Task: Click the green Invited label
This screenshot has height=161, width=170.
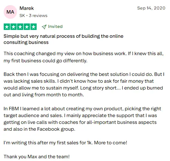Action: [x=55, y=27]
